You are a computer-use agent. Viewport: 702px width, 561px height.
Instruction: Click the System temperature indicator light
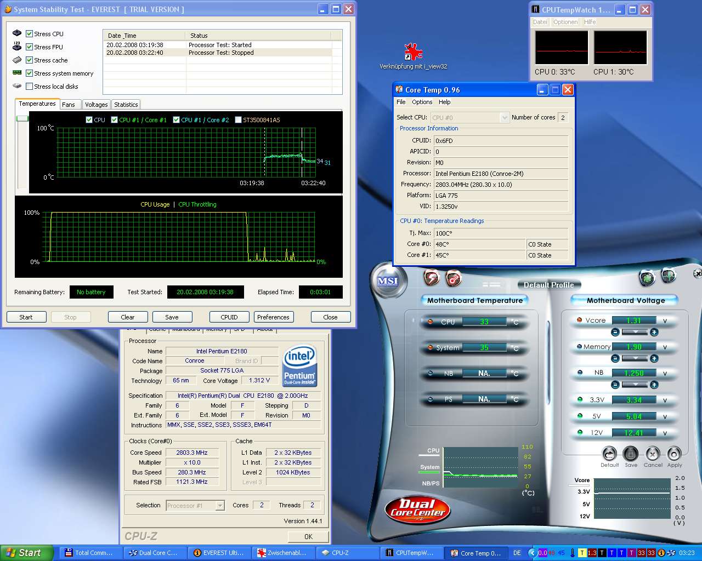431,347
